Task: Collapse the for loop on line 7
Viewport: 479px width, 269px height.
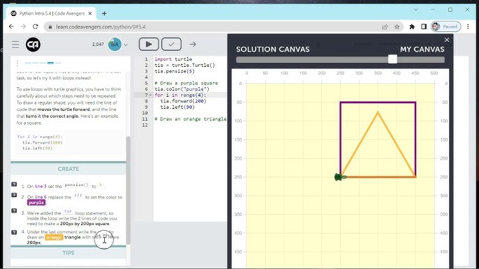Action: (150, 95)
